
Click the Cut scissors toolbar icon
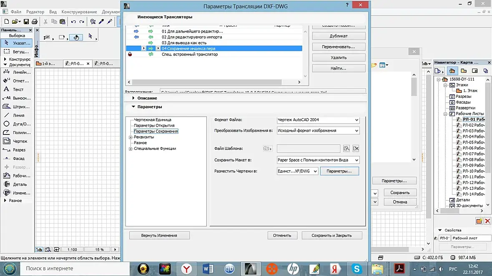45,22
